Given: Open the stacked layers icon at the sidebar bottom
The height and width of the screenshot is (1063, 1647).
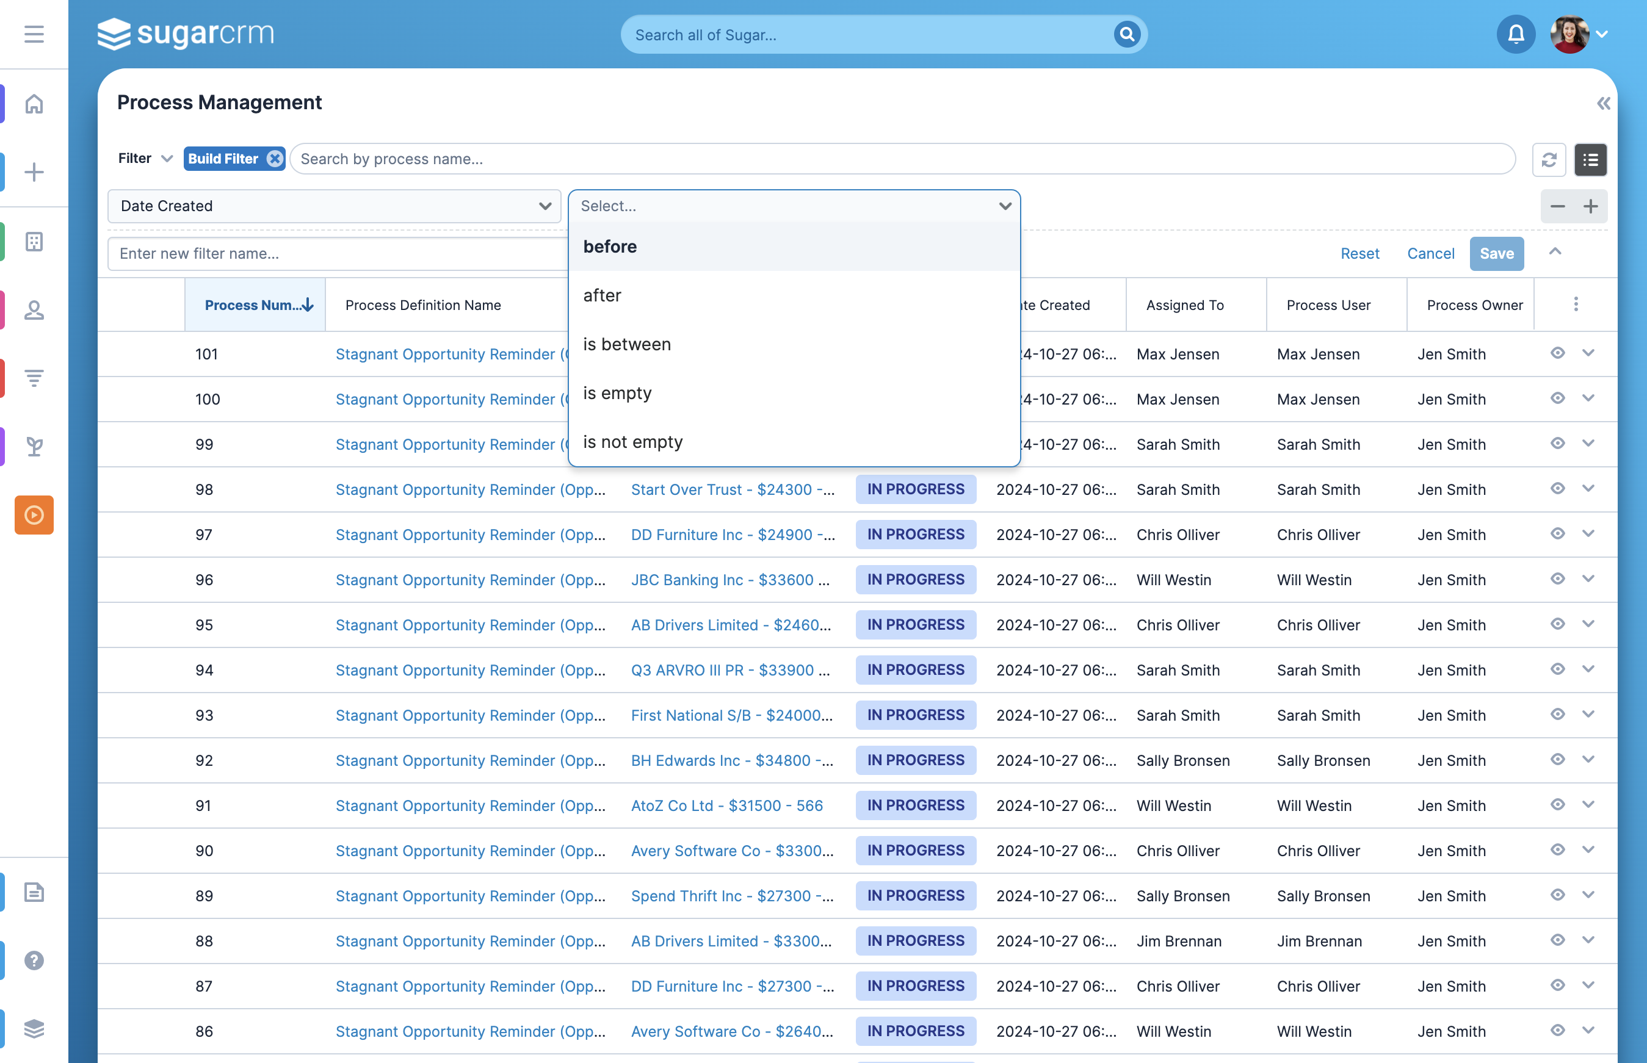Looking at the screenshot, I should pos(34,1028).
